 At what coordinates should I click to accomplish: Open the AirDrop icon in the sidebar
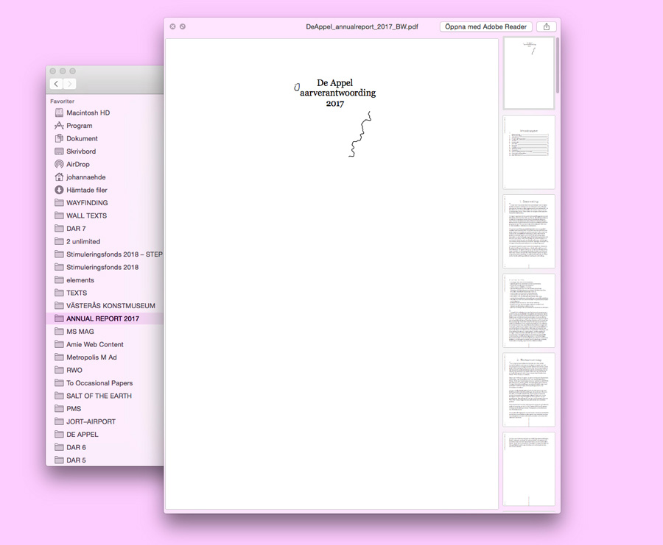tap(59, 164)
